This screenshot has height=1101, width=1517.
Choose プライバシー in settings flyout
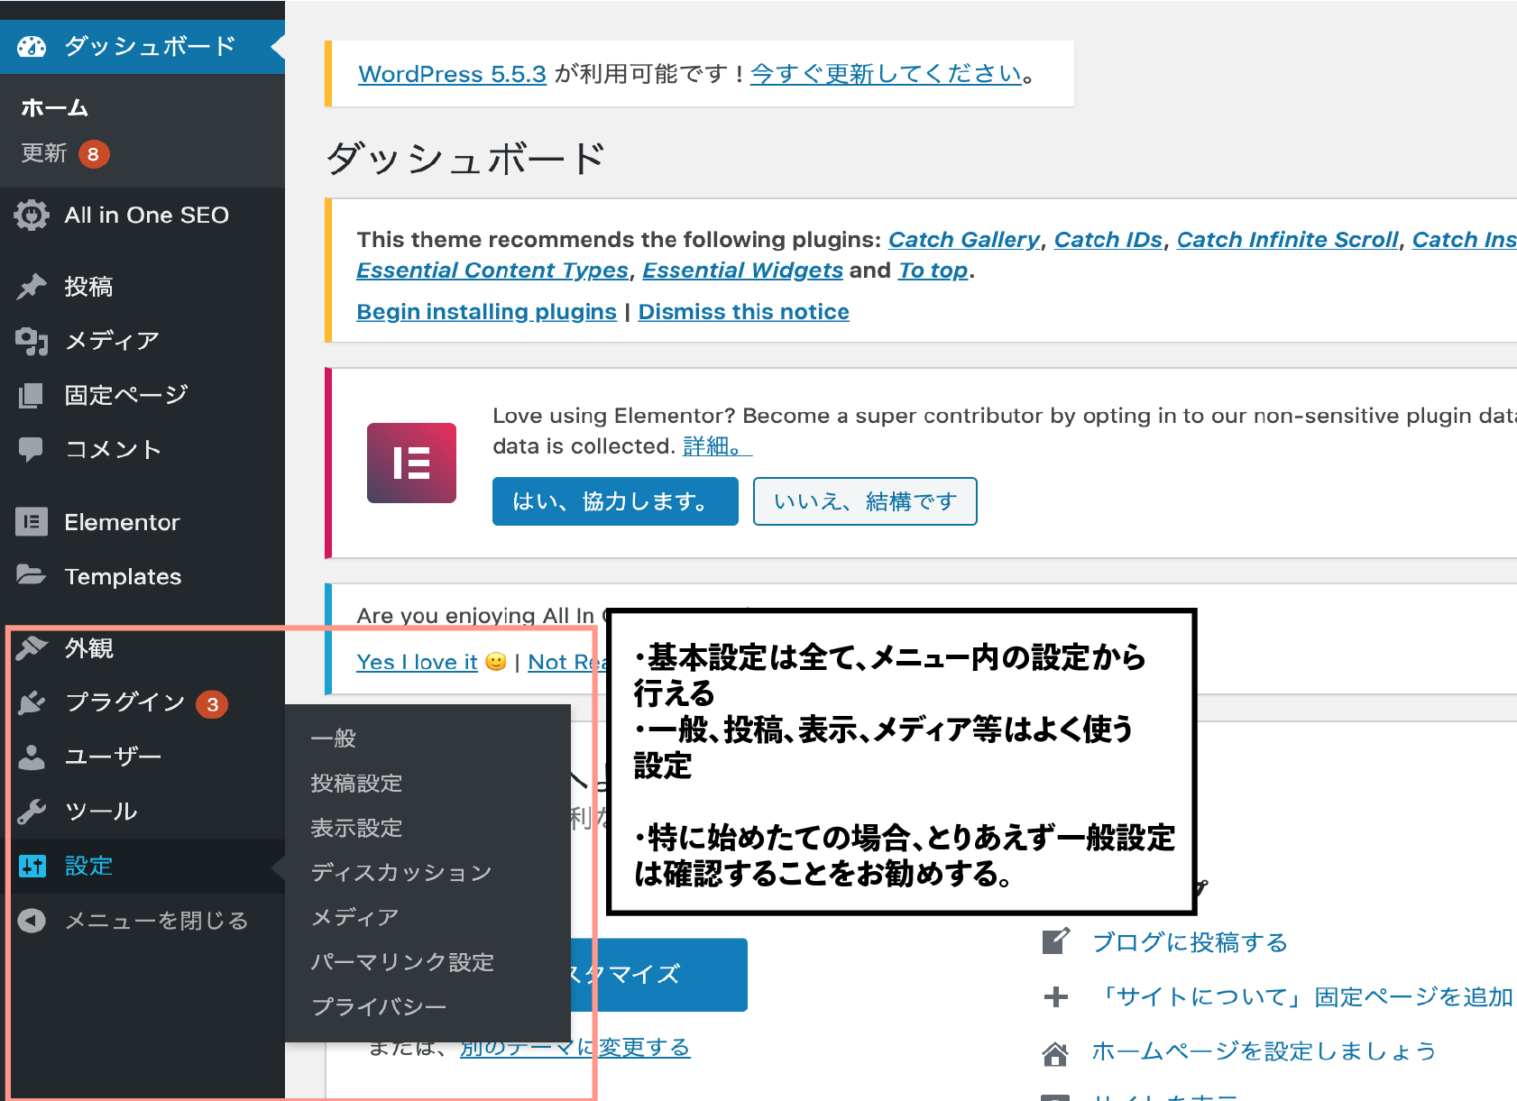[x=379, y=1006]
